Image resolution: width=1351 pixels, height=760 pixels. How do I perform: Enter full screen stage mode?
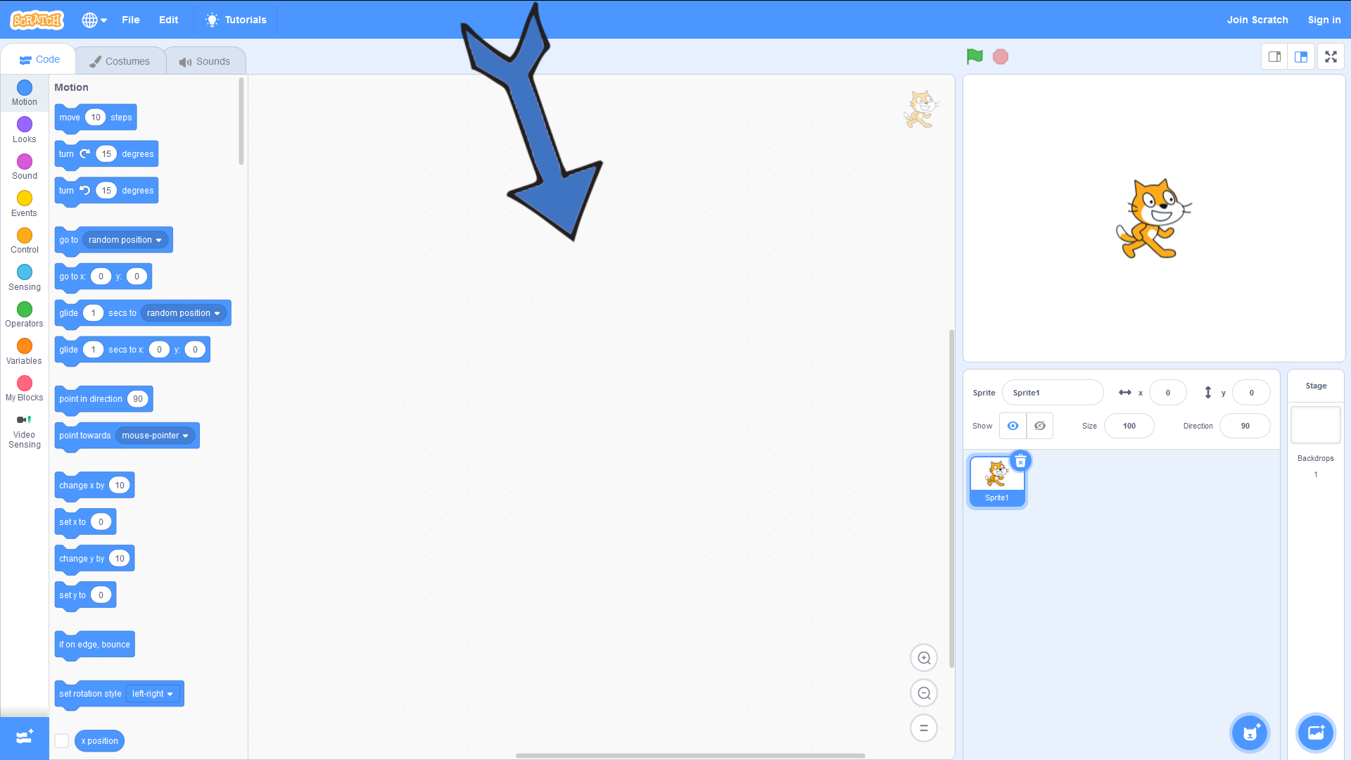(1331, 57)
